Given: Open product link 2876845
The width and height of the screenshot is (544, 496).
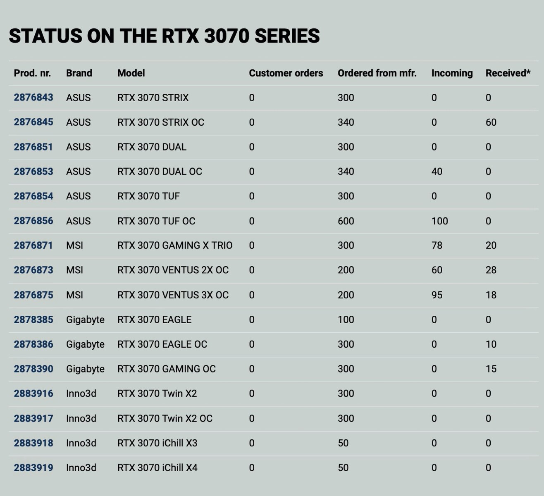Looking at the screenshot, I should tap(33, 122).
